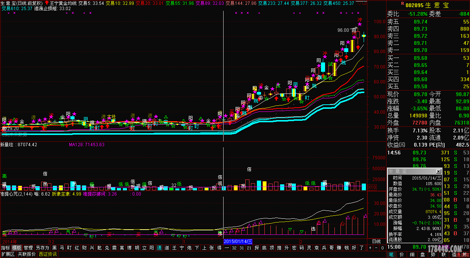Click the 96.00 high price label
This screenshot has width=470, height=258.
pyautogui.click(x=343, y=30)
